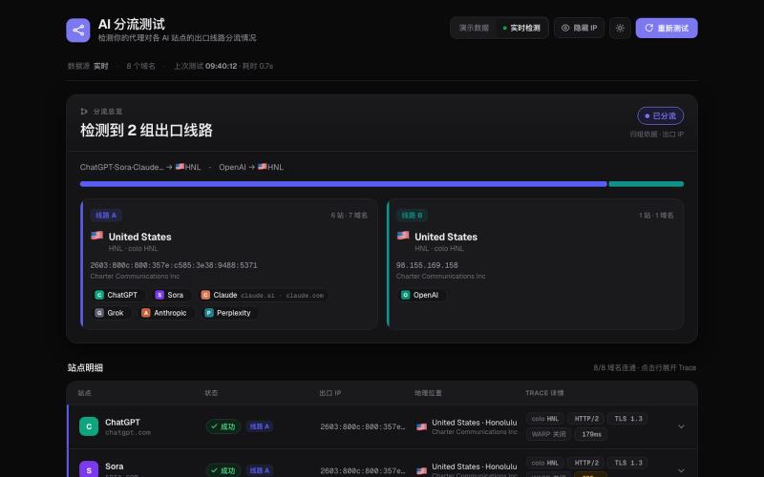
Task: Click the 6 站 · 7 域名 count
Action: [x=349, y=216]
